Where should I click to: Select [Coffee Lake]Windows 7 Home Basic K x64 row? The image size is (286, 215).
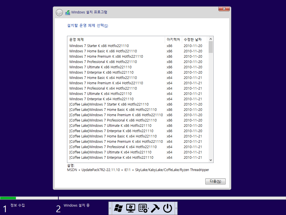[x=137, y=136]
